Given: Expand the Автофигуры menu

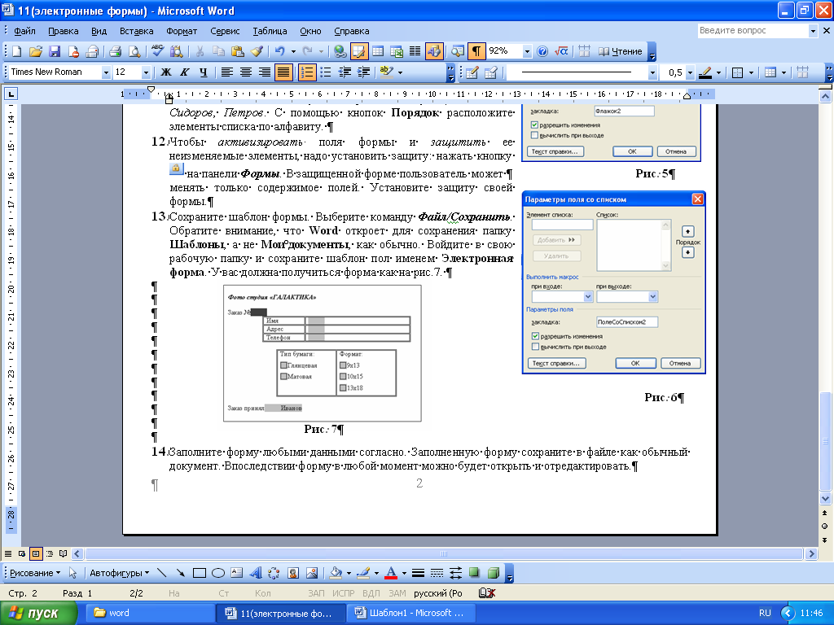Looking at the screenshot, I should [119, 573].
